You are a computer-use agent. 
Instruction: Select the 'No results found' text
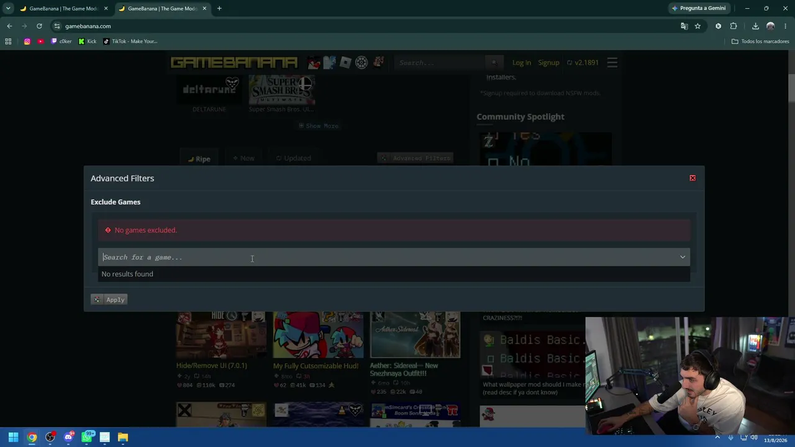tap(127, 274)
